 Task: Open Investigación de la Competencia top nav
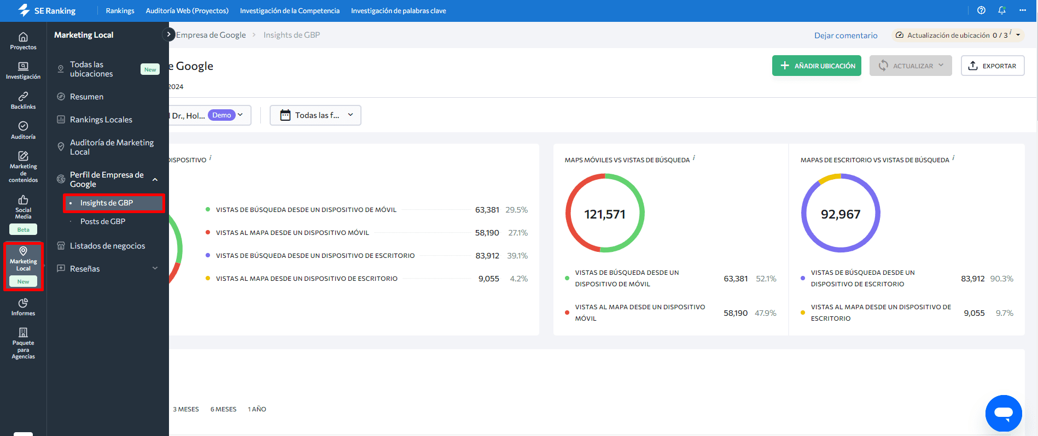click(290, 10)
